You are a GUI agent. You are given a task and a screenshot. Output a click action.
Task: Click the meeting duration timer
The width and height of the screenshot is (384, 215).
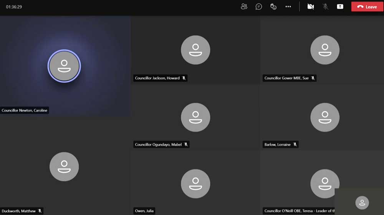[x=14, y=7]
